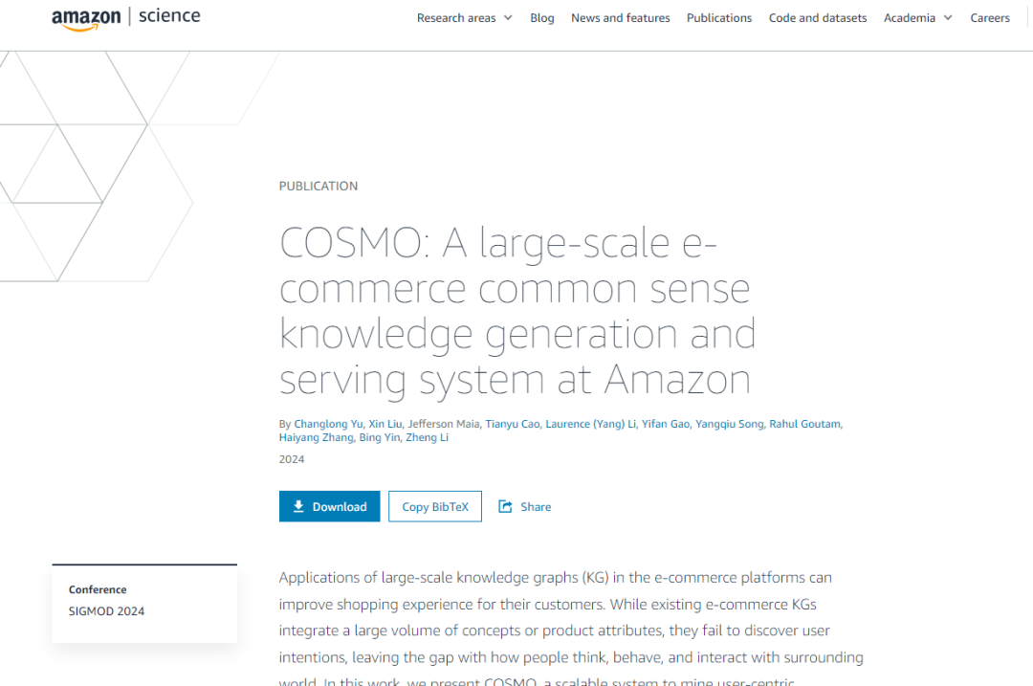Viewport: 1033px width, 686px height.
Task: Visit Laurence (Yang) Li's profile
Action: pos(590,424)
